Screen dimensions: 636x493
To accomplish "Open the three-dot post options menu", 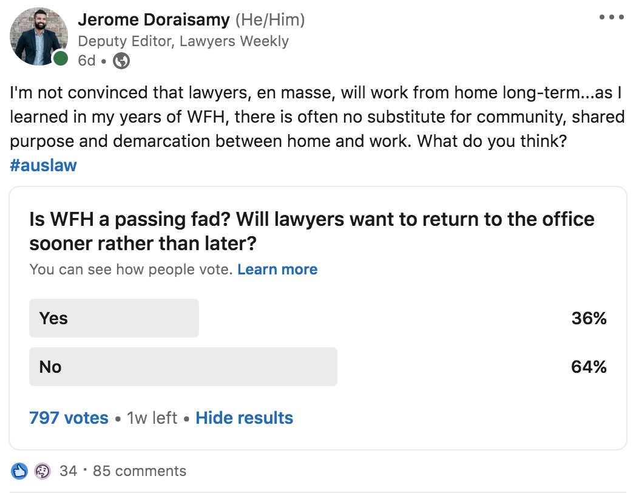I will 611,17.
